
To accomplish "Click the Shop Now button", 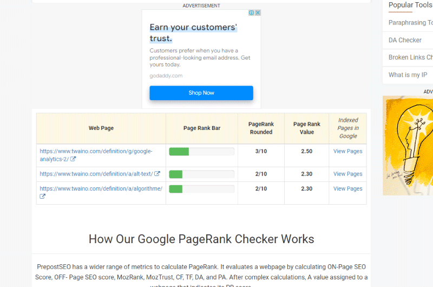I will [x=201, y=93].
